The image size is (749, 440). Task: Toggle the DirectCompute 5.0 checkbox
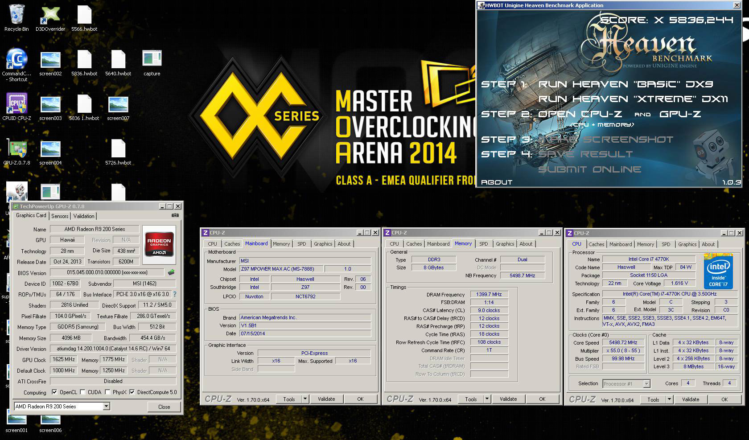(132, 392)
